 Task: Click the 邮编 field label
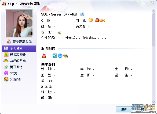pos(46,97)
